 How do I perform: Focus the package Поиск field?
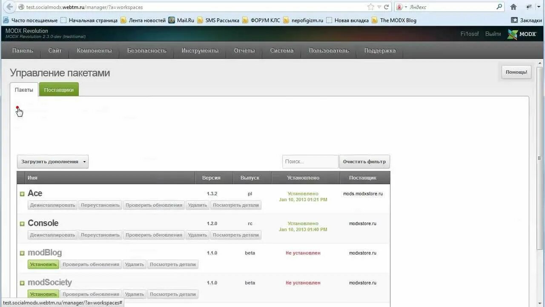point(310,162)
